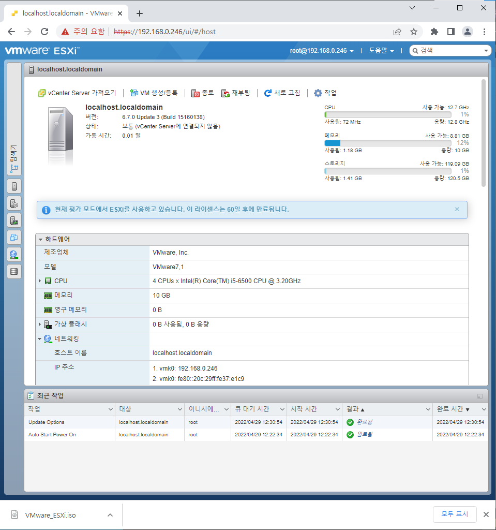Click the 영구 메모리 icon
This screenshot has width=496, height=530.
pos(48,310)
